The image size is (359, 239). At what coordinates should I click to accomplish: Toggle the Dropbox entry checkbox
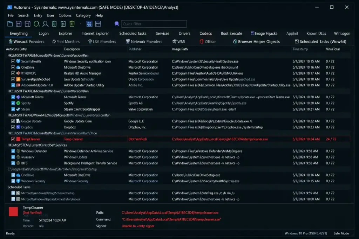[x=13, y=127]
